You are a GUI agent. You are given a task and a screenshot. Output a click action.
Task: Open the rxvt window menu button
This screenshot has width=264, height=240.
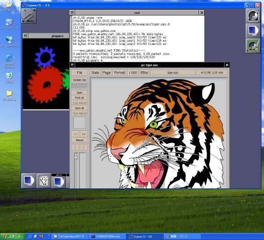[72, 13]
